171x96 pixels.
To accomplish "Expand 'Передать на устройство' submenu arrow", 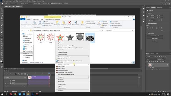I will pyautogui.click(x=88, y=57).
